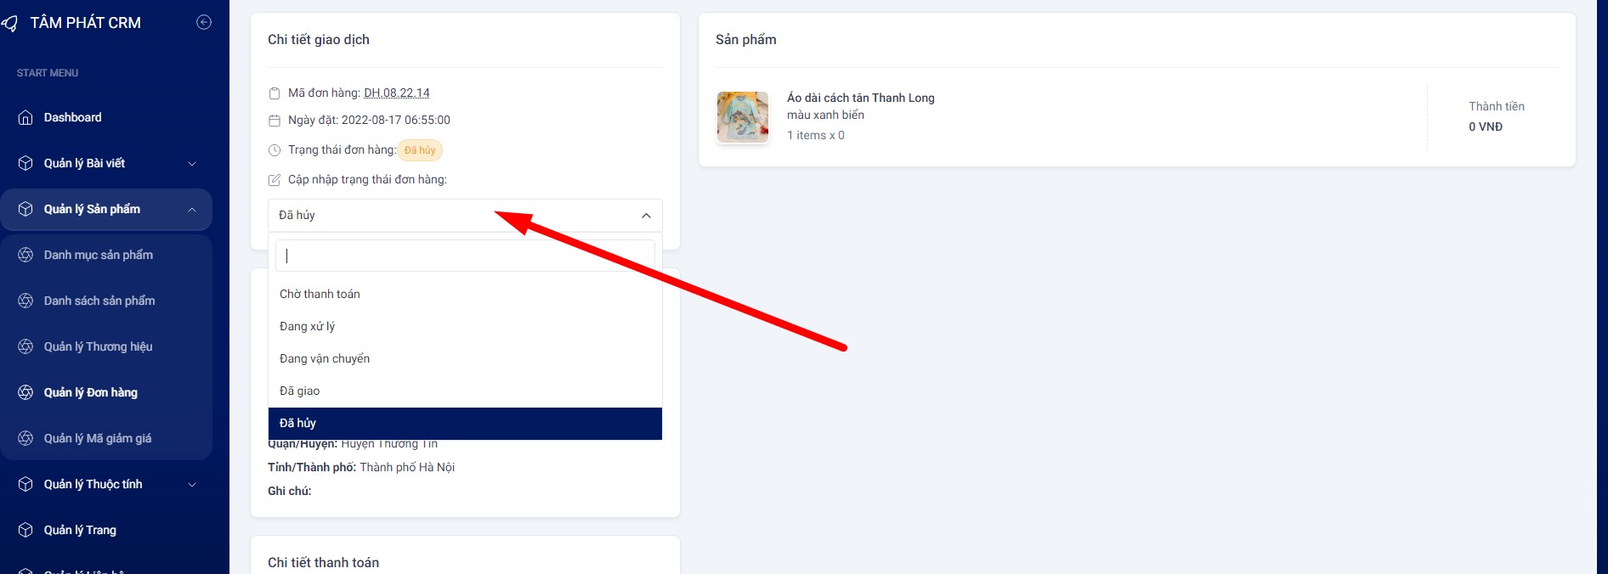
Task: Click the Quản lý Bài viết cube icon
Action: pyautogui.click(x=25, y=163)
